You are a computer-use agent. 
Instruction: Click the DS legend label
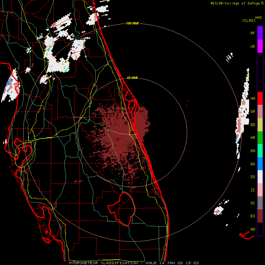click(253, 177)
